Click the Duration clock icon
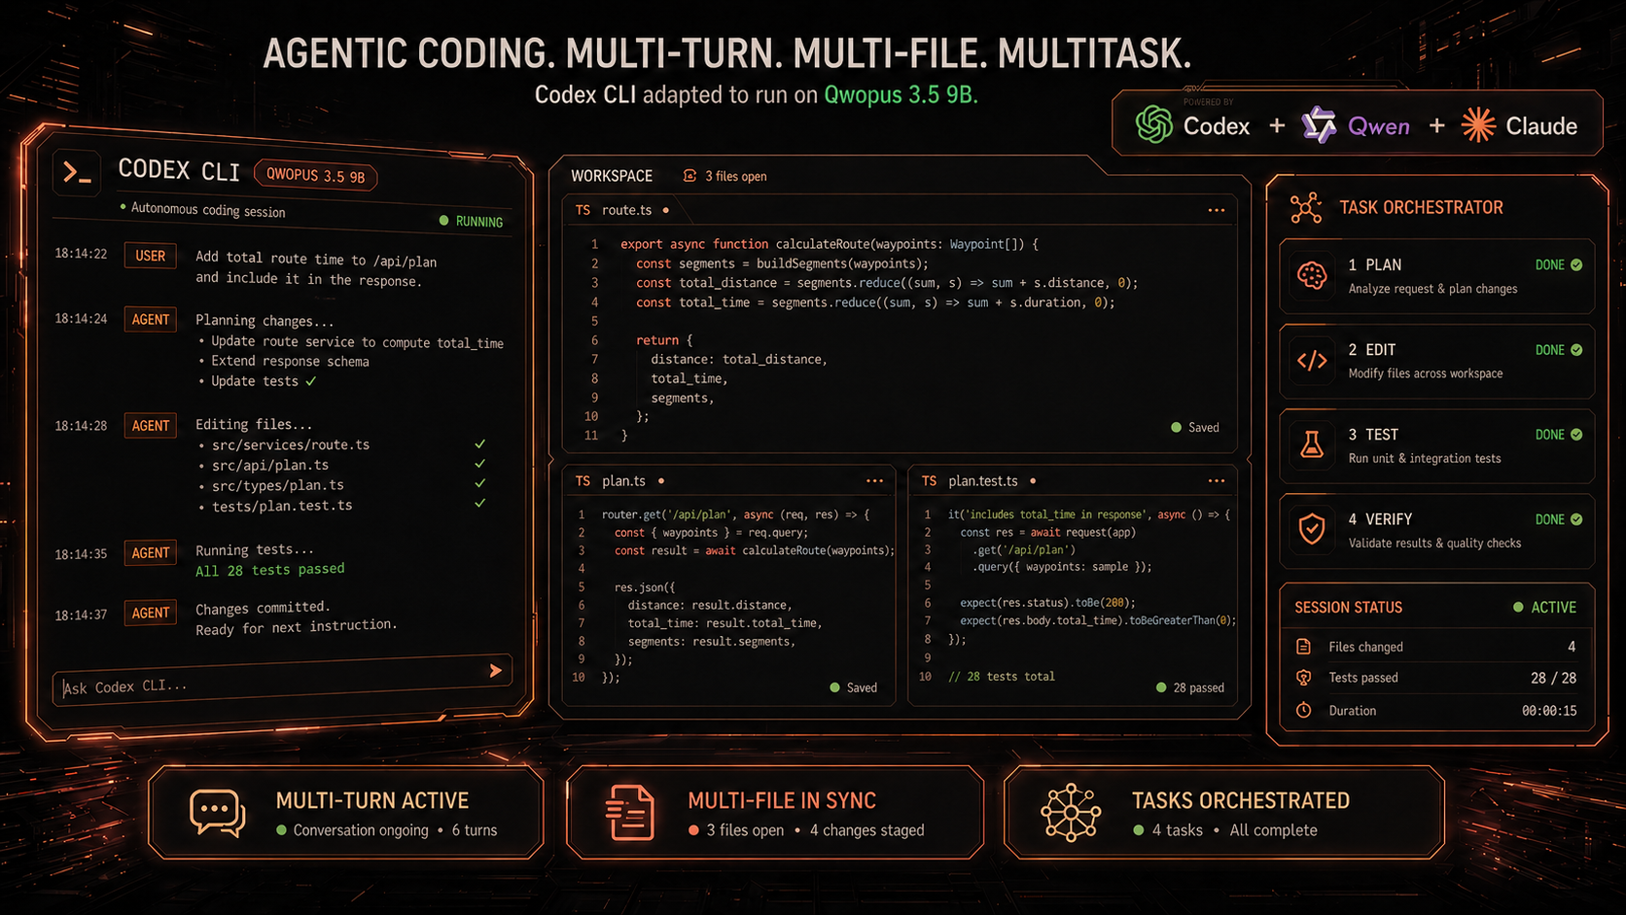This screenshot has height=915, width=1626. point(1303,710)
